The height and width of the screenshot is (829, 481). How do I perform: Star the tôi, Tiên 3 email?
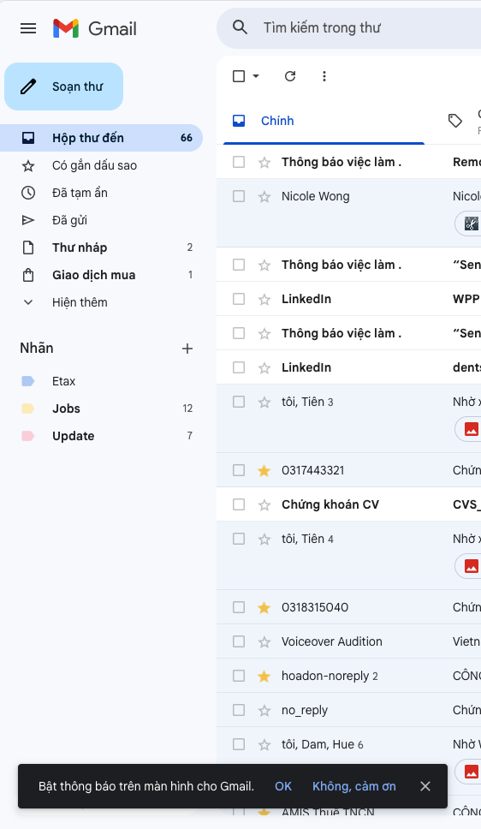point(264,403)
